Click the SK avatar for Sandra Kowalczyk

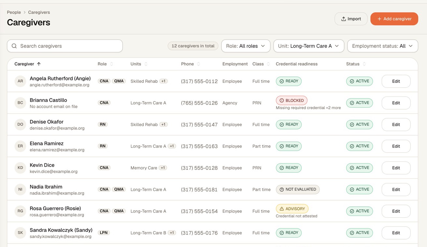20,233
